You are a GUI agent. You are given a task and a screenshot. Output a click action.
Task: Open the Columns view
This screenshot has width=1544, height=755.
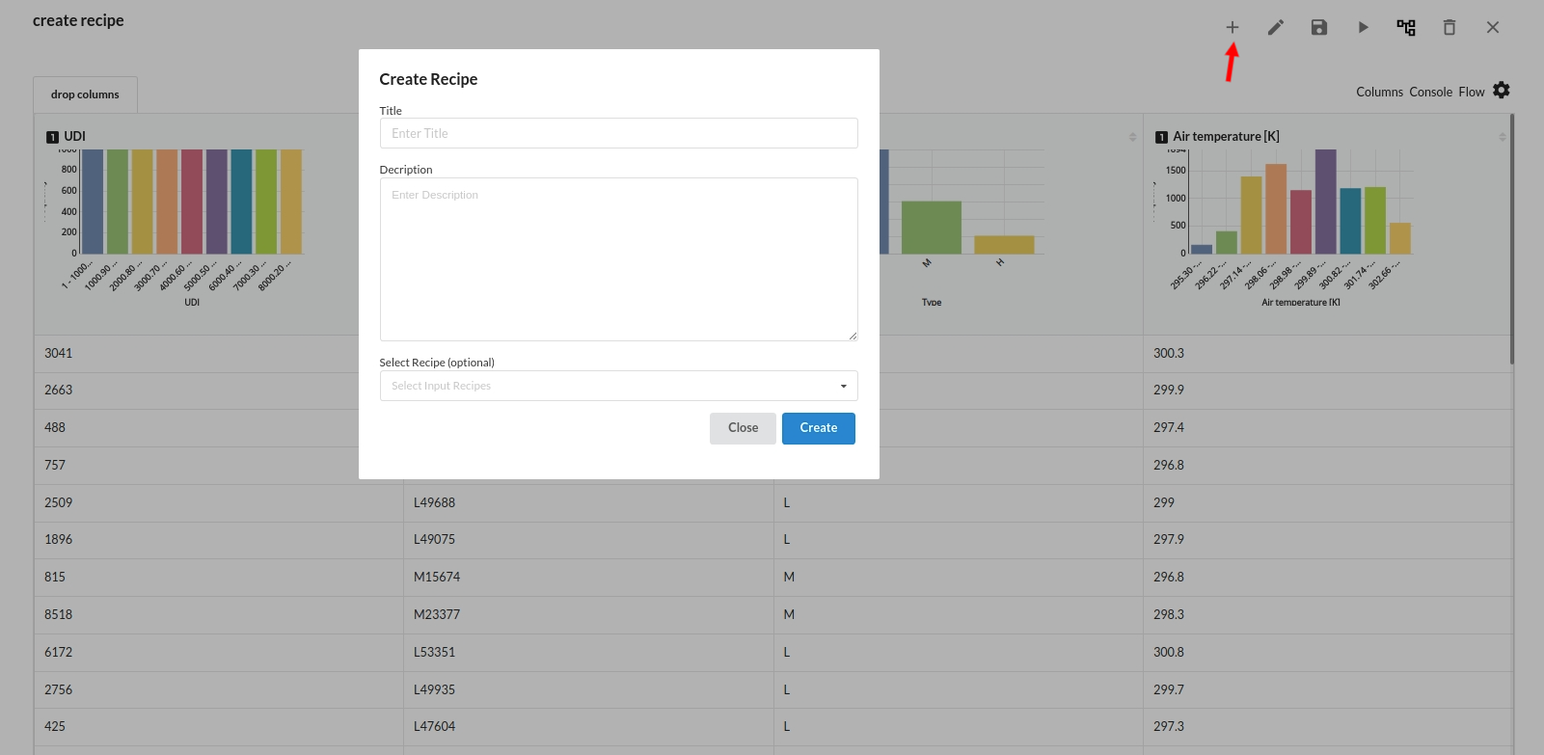(x=1379, y=92)
